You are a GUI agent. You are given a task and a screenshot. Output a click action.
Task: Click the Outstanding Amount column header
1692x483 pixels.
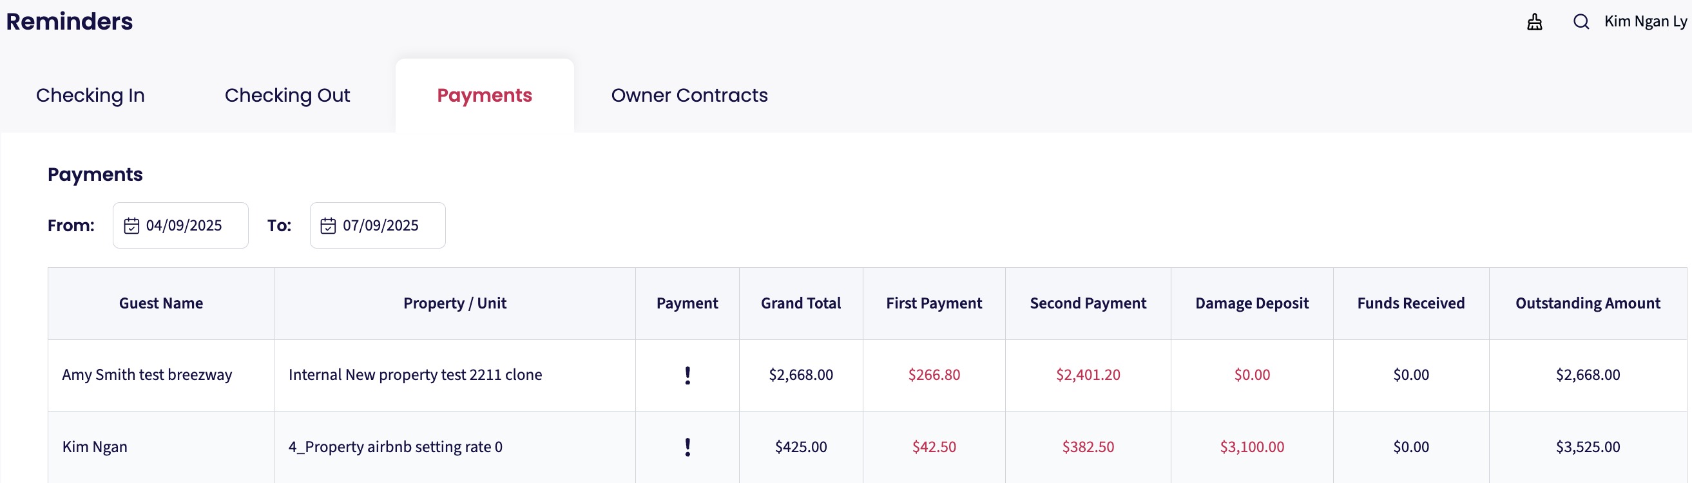pos(1587,303)
